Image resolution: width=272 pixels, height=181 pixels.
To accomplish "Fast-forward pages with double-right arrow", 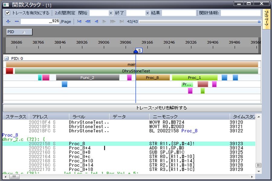I will (113, 21).
